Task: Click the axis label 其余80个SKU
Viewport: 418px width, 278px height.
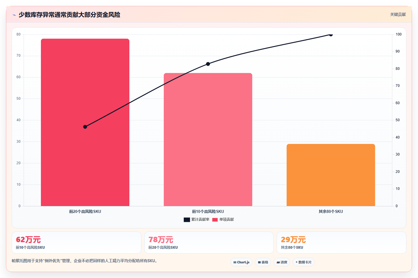Action: tap(331, 211)
